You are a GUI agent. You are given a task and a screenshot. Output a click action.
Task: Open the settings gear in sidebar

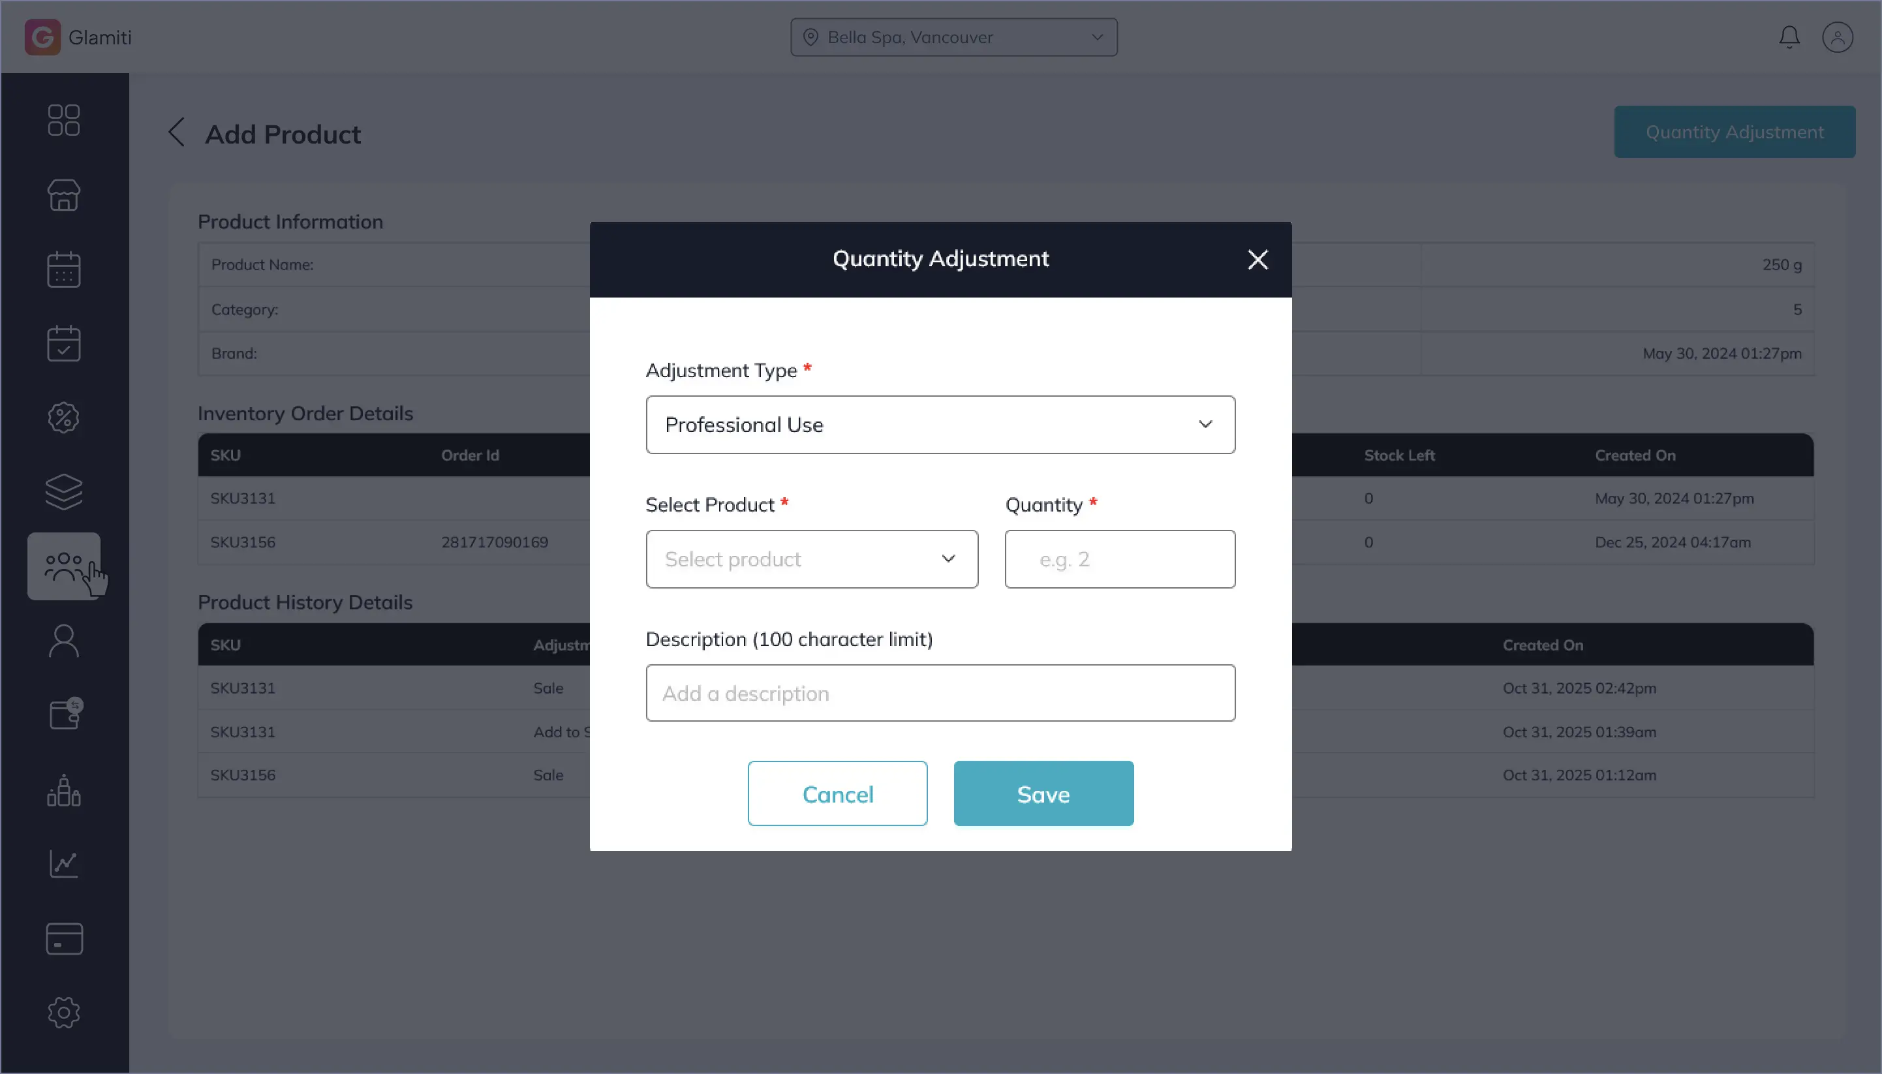[63, 1013]
